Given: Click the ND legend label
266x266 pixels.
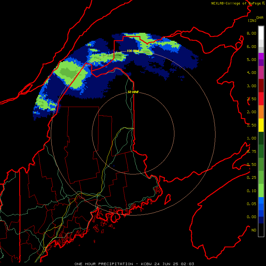Looking at the screenshot, I should pyautogui.click(x=254, y=230).
